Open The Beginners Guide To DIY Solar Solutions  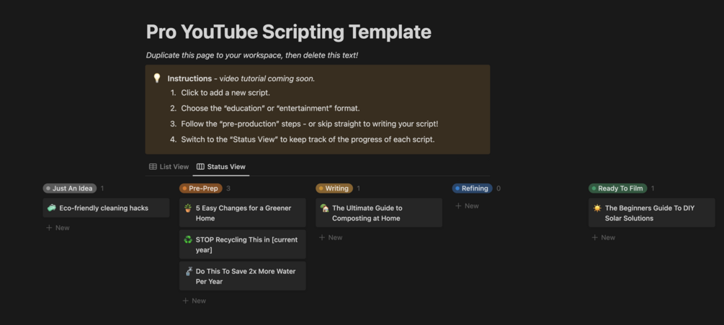point(651,213)
